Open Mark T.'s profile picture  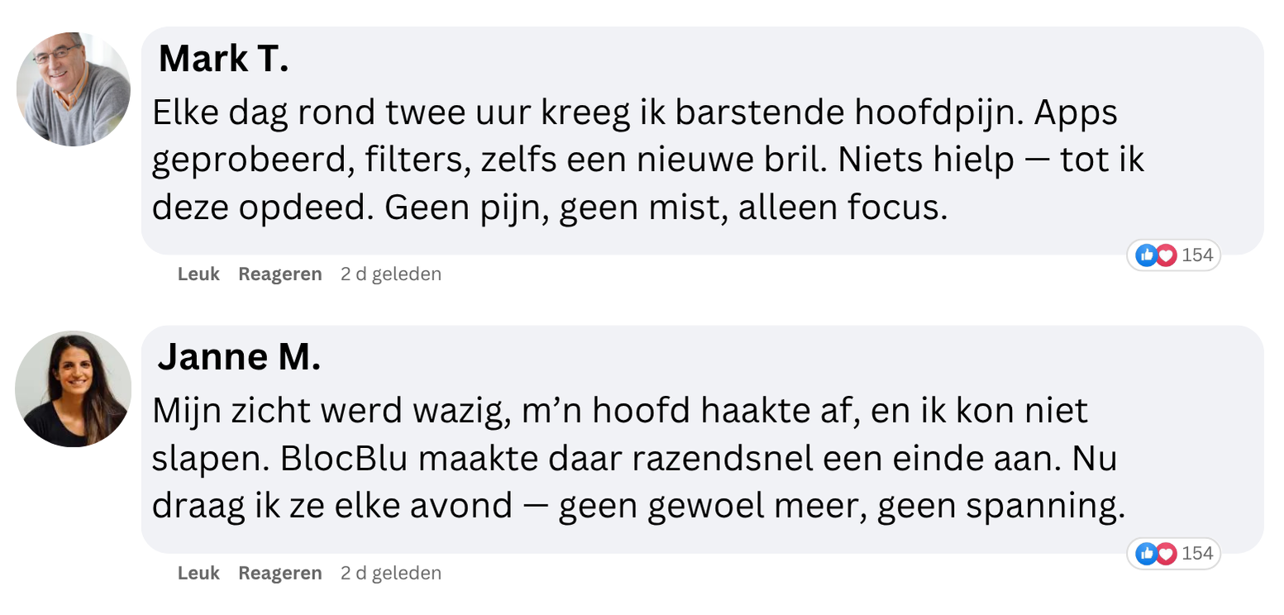[x=74, y=89]
